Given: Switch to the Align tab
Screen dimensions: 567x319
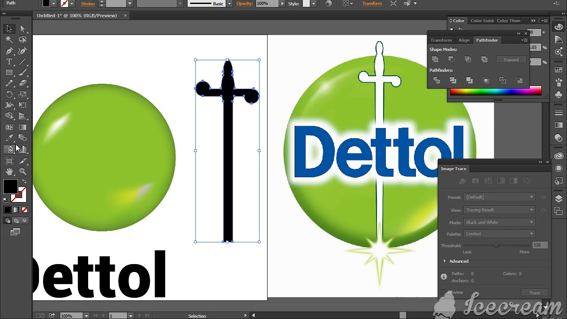Looking at the screenshot, I should click(464, 40).
